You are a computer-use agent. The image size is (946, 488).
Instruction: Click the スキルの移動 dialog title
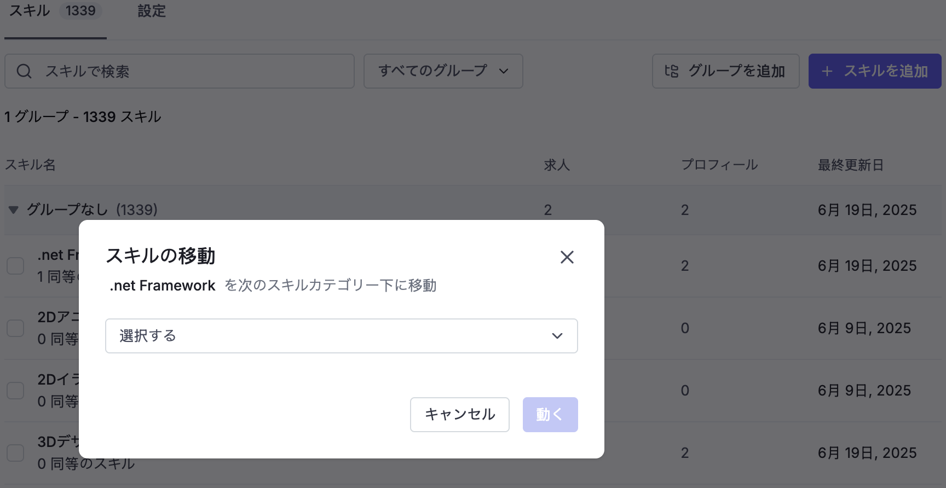click(160, 255)
